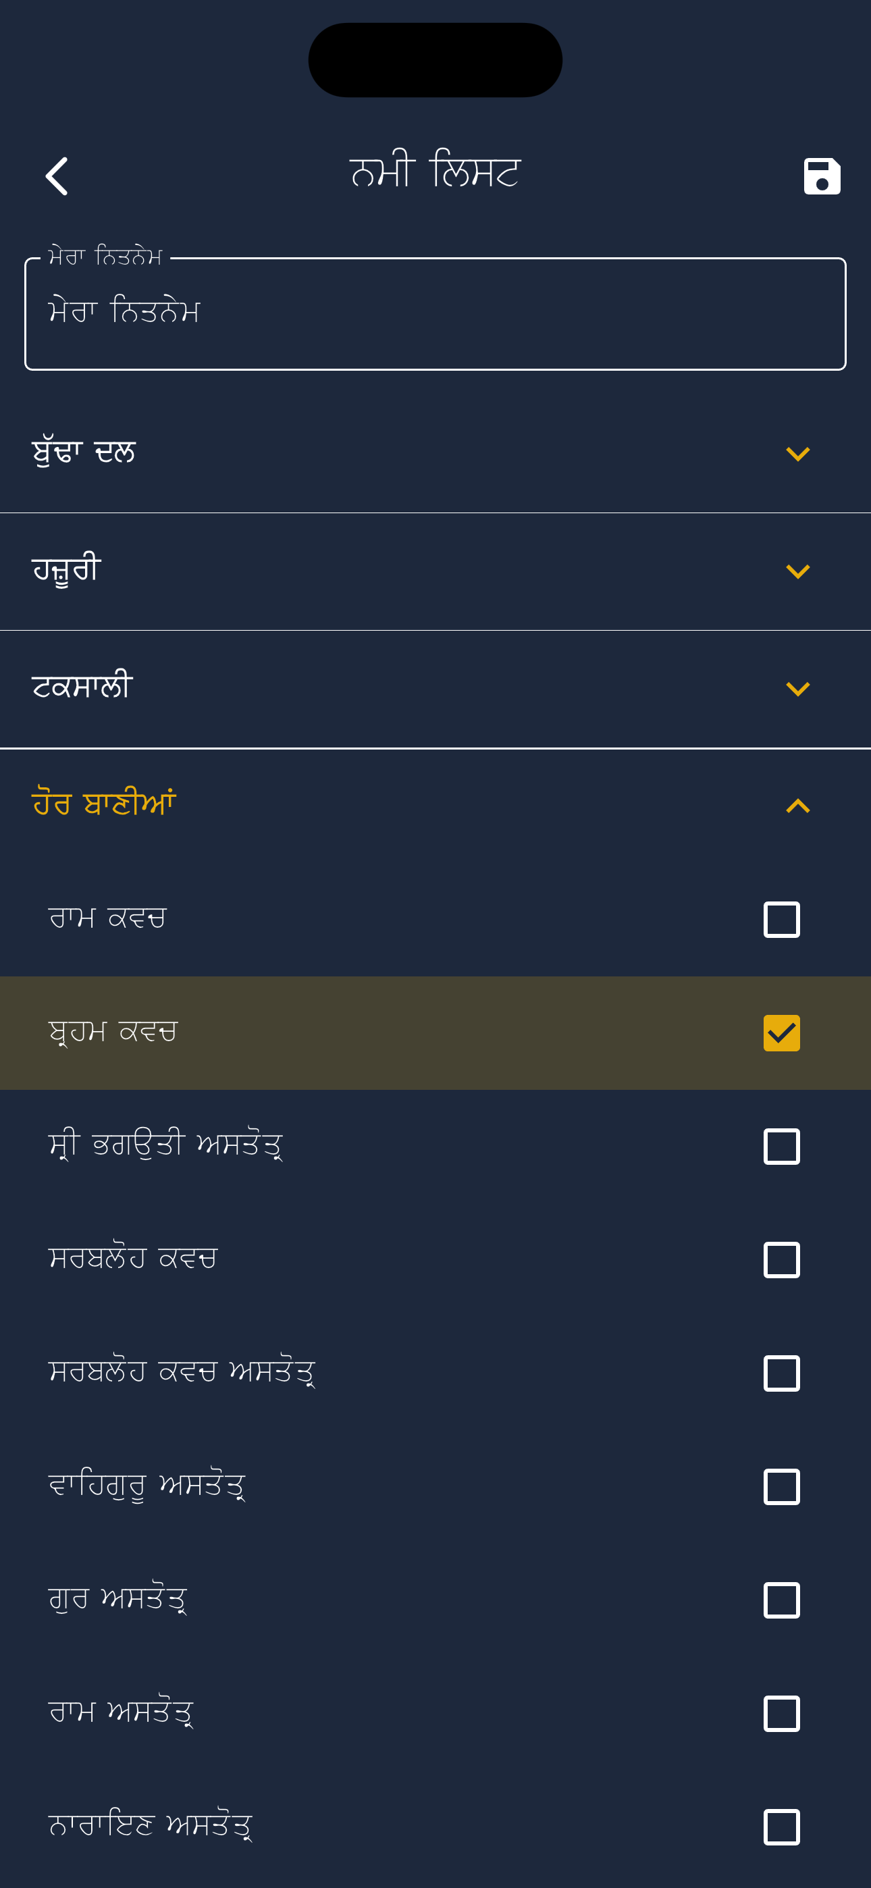Check the ਸ੍ਰੀ ਭਗਉਤੀ ਅਸਤੋਤ੍ਰ checkbox
This screenshot has width=871, height=1888.
pos(782,1147)
